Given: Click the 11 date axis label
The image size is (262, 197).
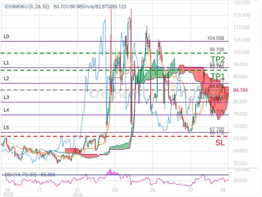Looking at the screenshot, I should (39, 190).
